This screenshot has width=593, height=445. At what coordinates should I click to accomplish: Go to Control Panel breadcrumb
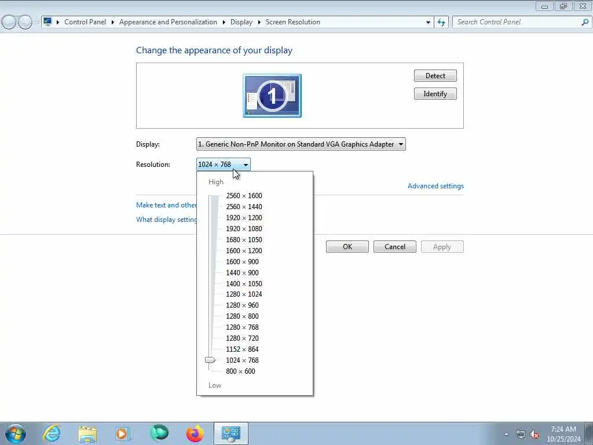click(85, 22)
